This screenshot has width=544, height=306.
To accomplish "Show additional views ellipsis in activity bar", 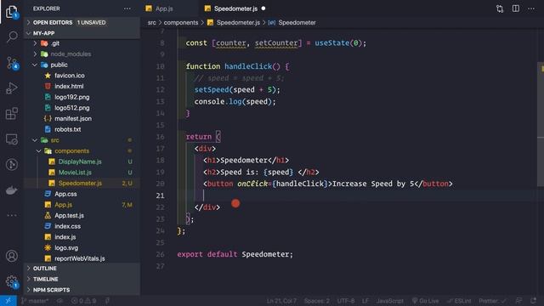I will 12,215.
